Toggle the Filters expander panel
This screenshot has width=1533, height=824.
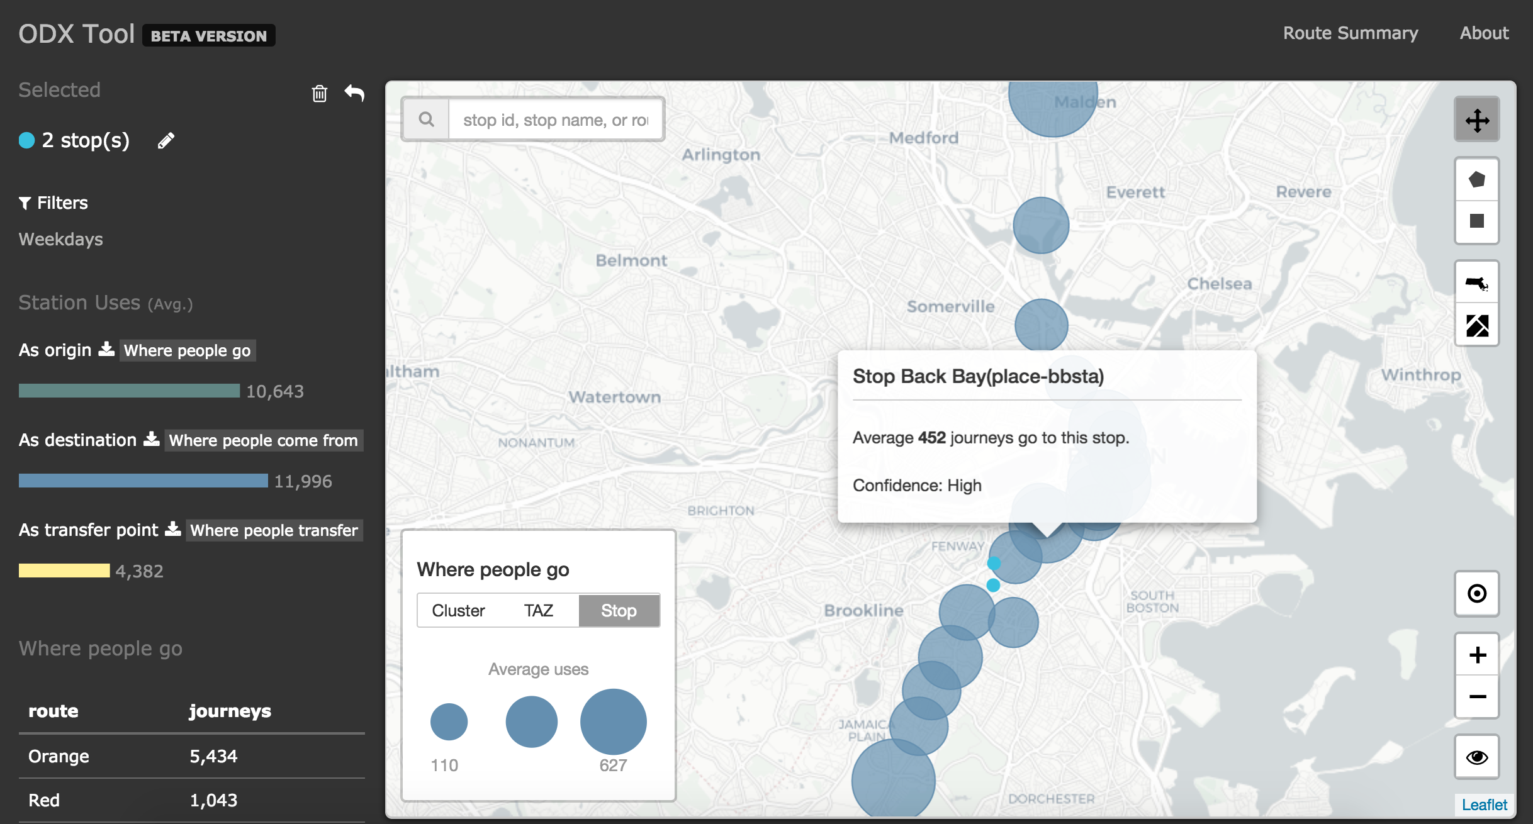tap(53, 203)
